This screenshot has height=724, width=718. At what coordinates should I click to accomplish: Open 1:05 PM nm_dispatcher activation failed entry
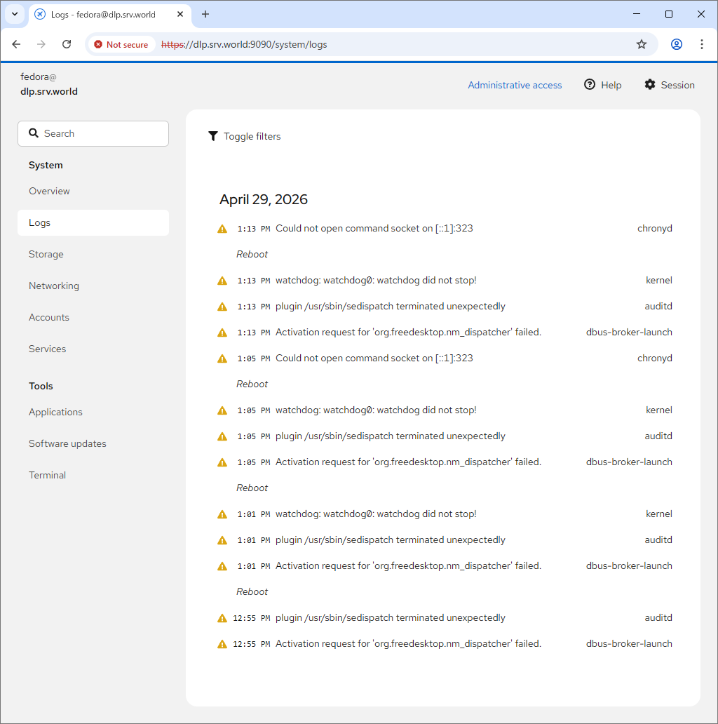point(445,462)
